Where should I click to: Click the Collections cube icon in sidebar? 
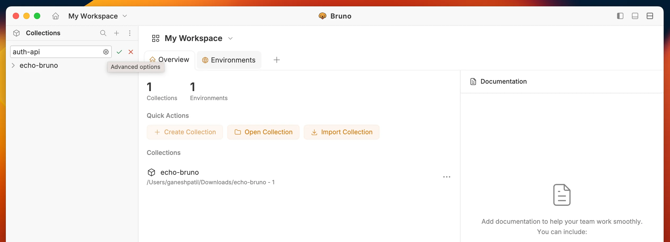(x=16, y=33)
